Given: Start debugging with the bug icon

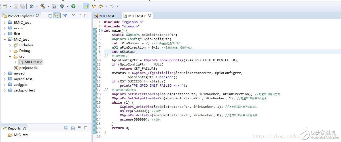Looking at the screenshot, I should 62,6.
